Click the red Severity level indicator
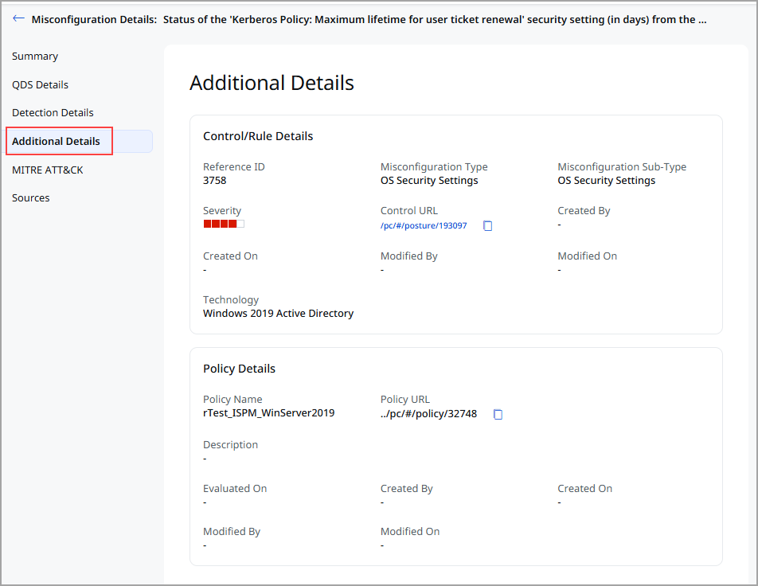 coord(224,225)
